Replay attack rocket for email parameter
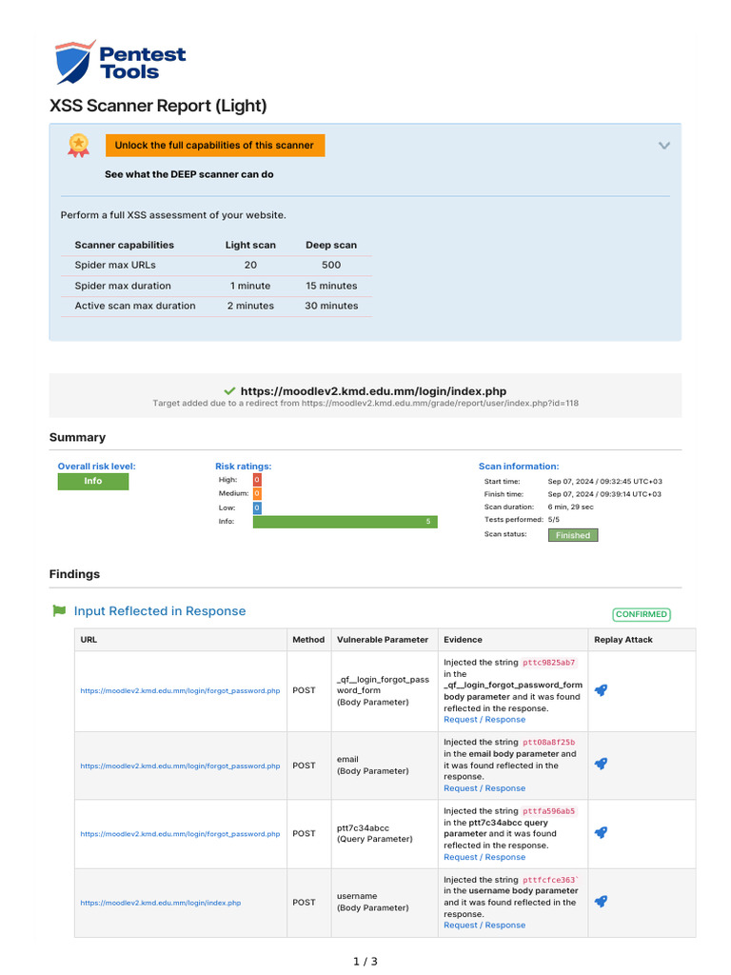The width and height of the screenshot is (731, 975). (602, 765)
